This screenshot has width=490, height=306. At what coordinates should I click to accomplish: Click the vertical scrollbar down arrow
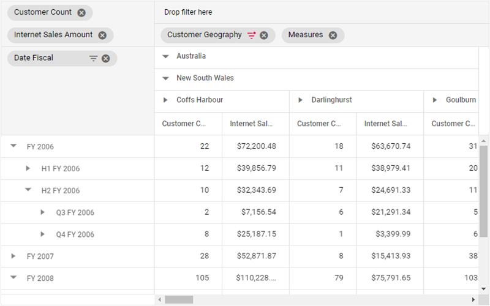pos(484,288)
